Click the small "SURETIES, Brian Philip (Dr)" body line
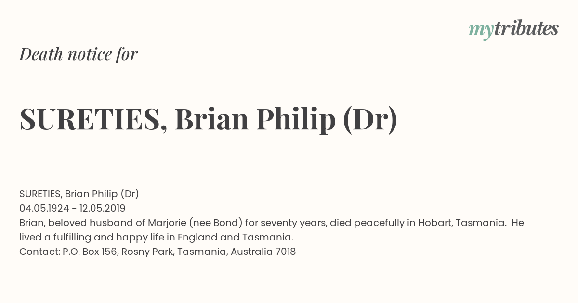Viewport: 578px width, 303px height. pos(79,194)
